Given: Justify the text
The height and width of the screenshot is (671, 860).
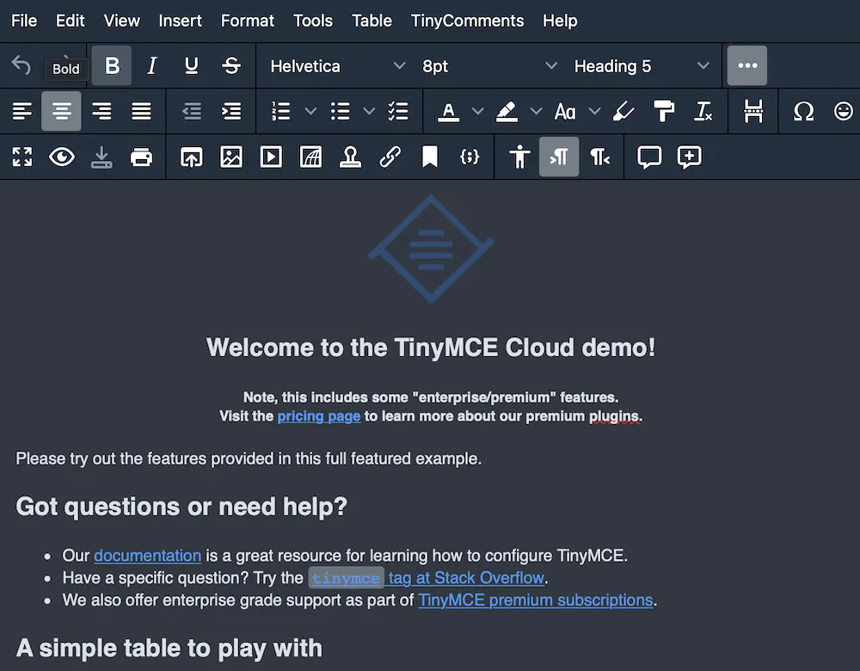Looking at the screenshot, I should [141, 111].
